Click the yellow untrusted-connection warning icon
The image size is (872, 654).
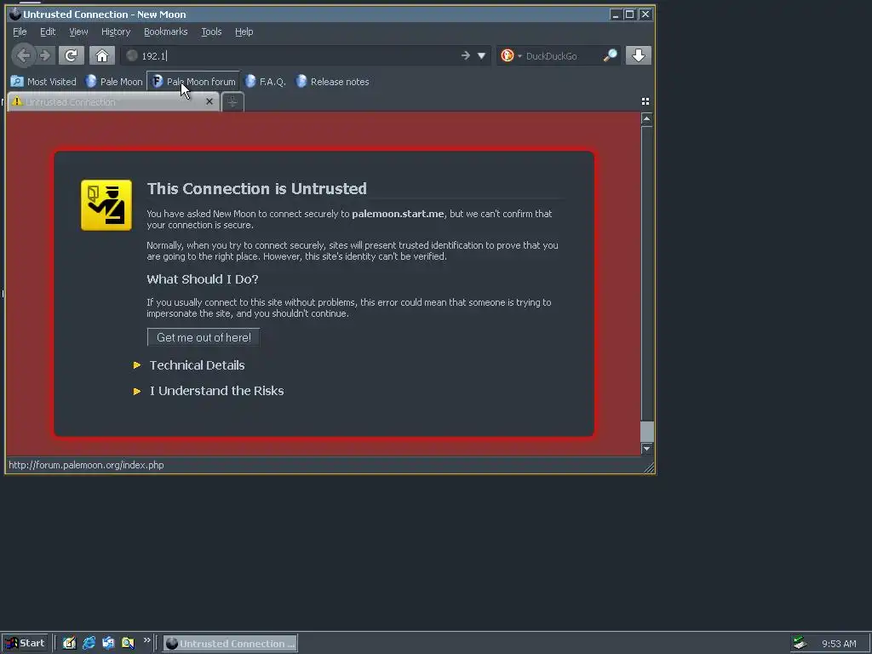pos(106,204)
